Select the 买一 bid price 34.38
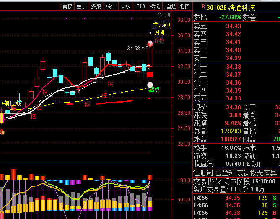This screenshot has width=280, height=219. pyautogui.click(x=233, y=67)
